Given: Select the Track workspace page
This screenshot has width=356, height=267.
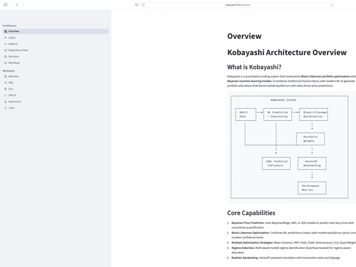Looking at the screenshot, I should click(x=56, y=108).
